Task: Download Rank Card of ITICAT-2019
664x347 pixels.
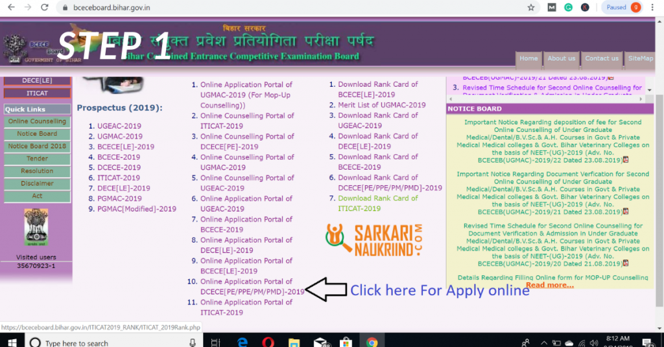Action: [x=378, y=203]
